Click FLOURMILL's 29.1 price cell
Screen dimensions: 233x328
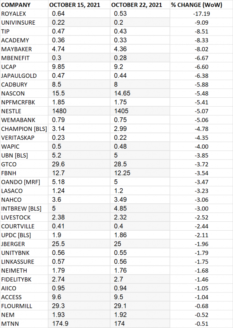pyautogui.click(x=140, y=306)
